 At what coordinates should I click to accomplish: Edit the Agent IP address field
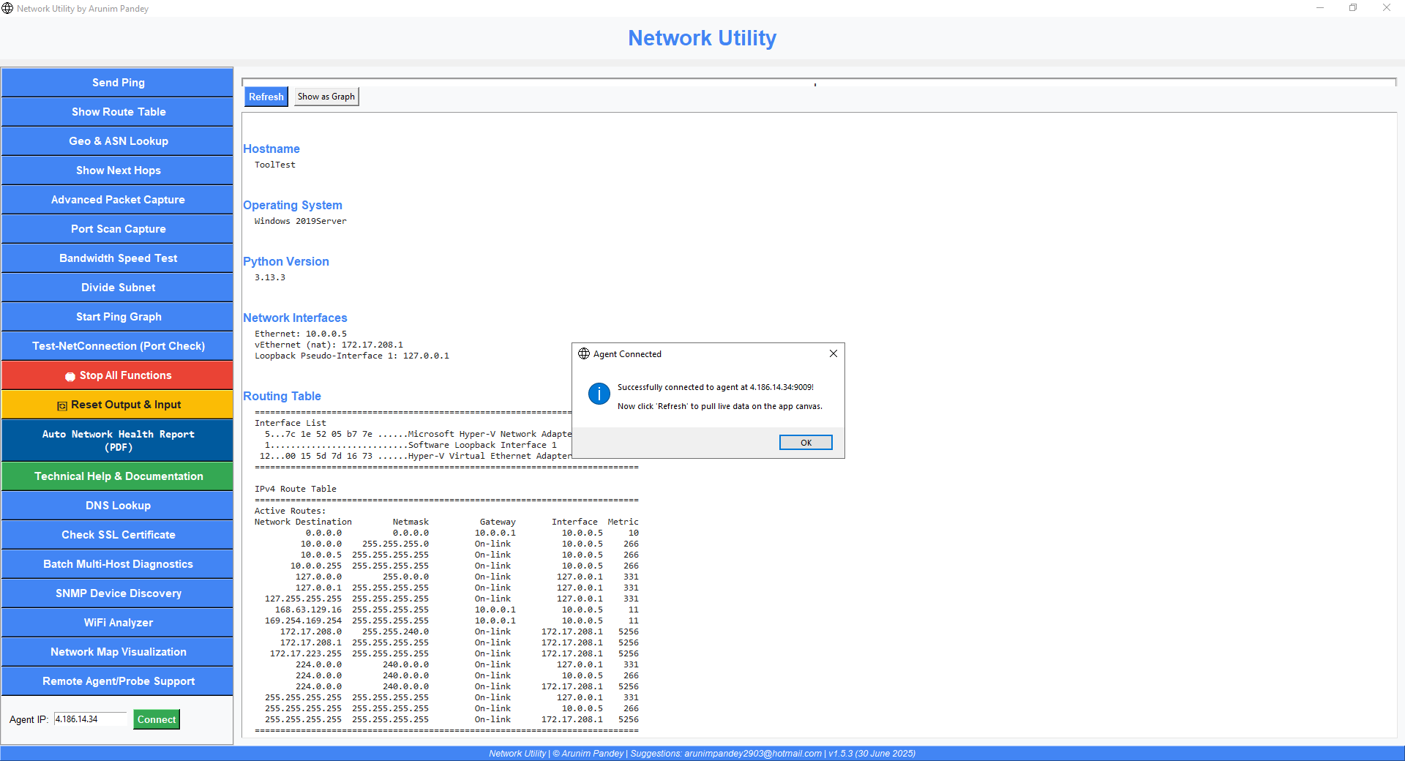pos(89,719)
